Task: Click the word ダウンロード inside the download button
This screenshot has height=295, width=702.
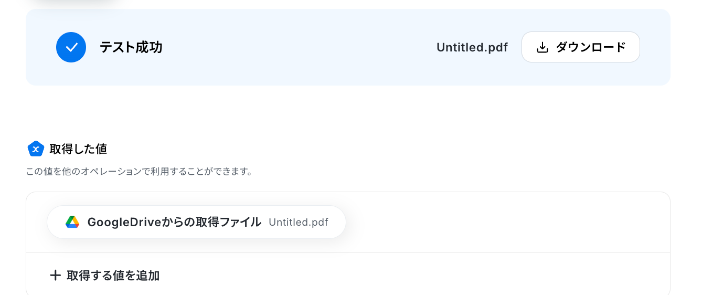Action: click(591, 47)
